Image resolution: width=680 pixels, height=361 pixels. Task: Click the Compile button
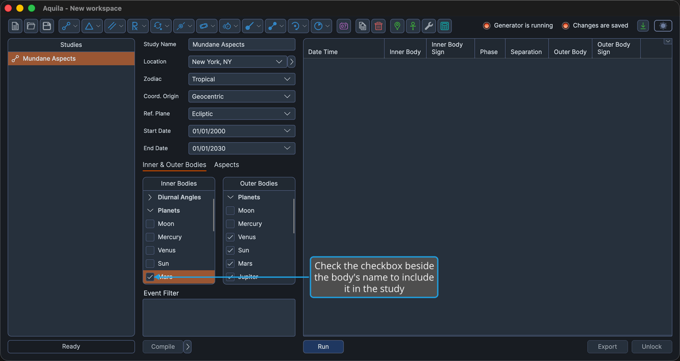pos(163,347)
